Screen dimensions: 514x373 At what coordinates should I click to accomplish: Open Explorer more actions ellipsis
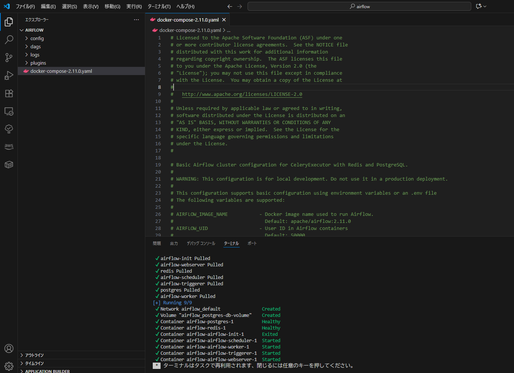click(x=136, y=20)
